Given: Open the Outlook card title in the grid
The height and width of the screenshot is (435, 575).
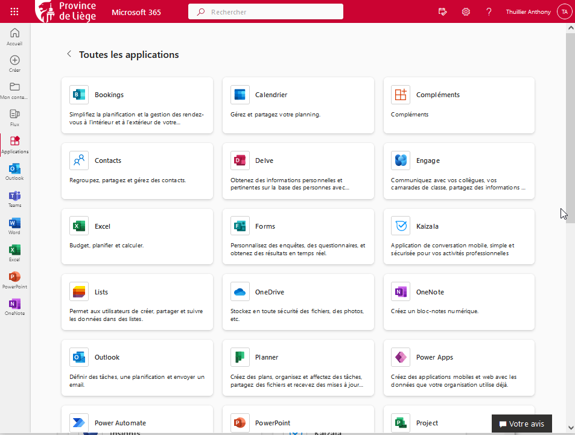Looking at the screenshot, I should pos(107,357).
